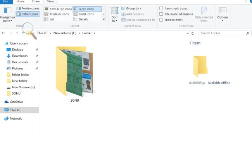Enable Hidden items checkbox
Screen dimensions: 252x141
click(x=161, y=20)
